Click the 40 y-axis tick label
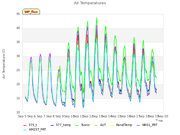Image resolution: width=180 pixels, height=135 pixels. (x=18, y=28)
